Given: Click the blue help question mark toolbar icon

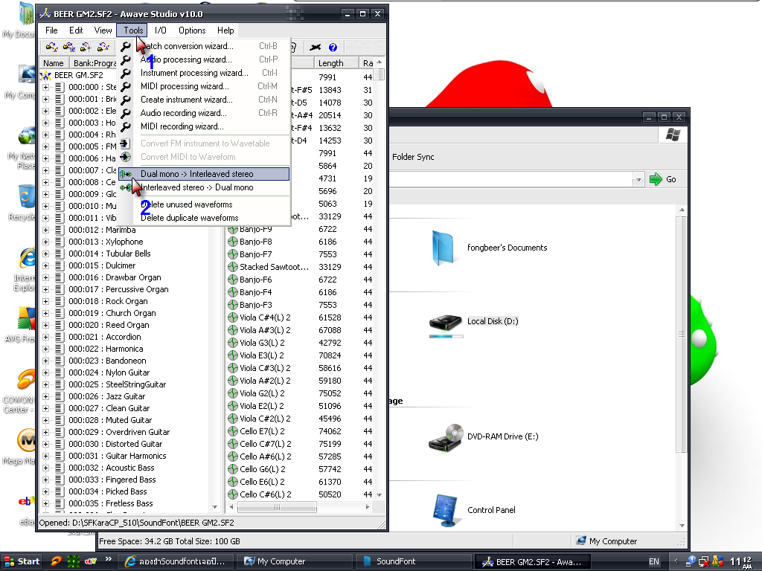Looking at the screenshot, I should (333, 47).
